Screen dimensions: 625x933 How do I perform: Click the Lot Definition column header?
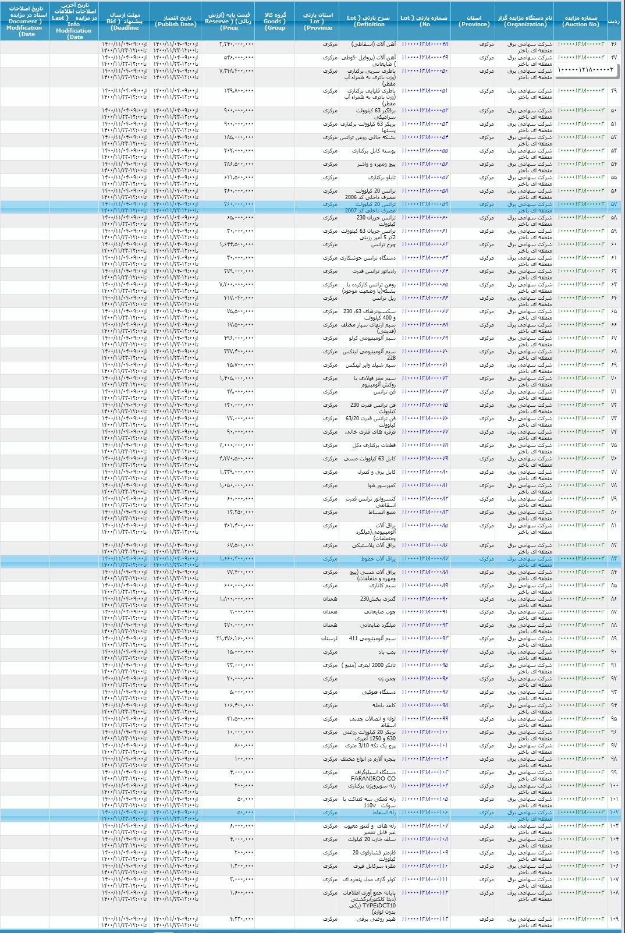coord(370,21)
